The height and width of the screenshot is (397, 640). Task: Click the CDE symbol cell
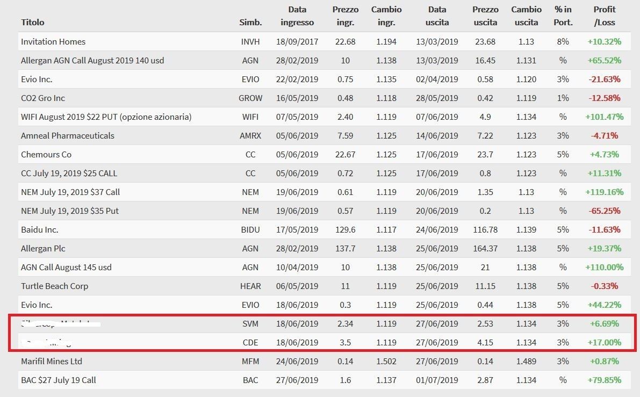(250, 342)
